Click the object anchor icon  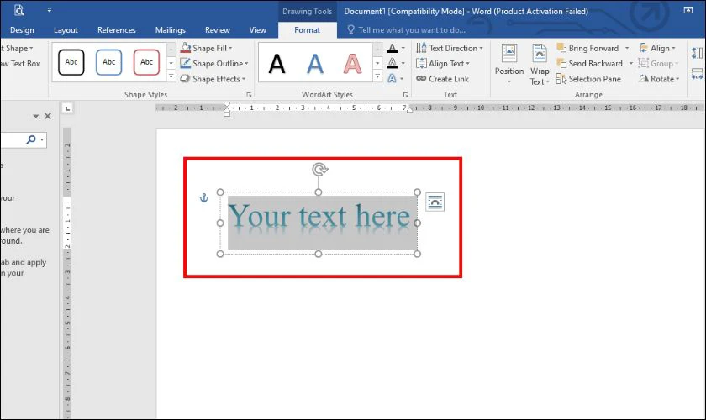(204, 197)
